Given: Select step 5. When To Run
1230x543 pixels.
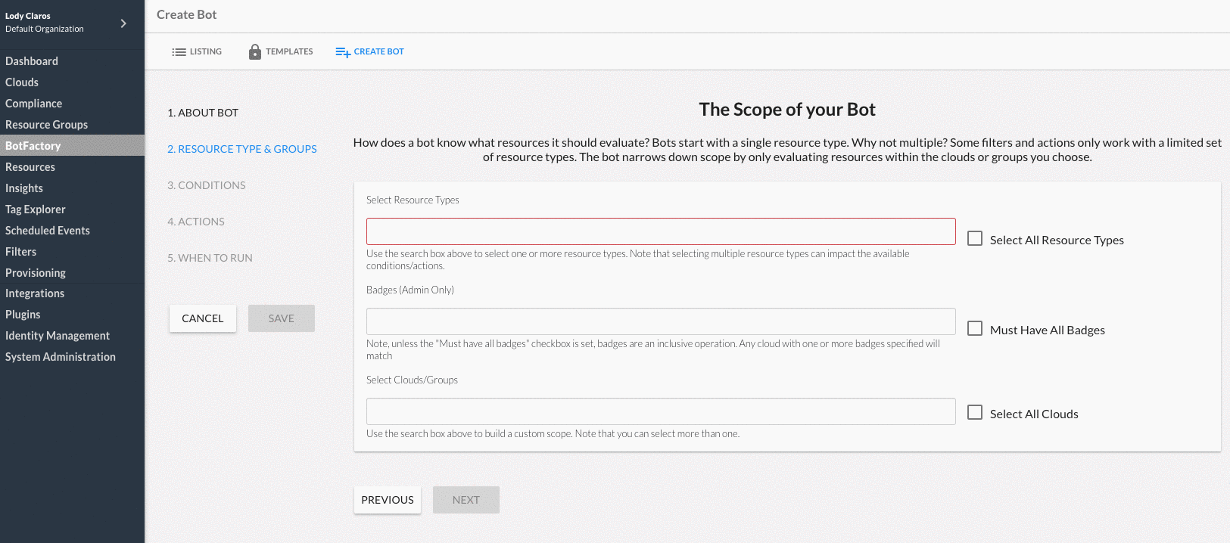Looking at the screenshot, I should coord(210,258).
